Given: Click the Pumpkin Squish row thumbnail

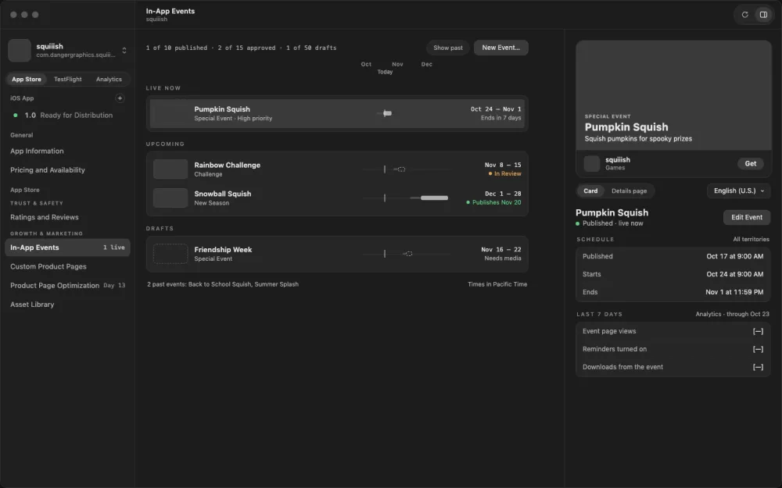Looking at the screenshot, I should coord(170,113).
